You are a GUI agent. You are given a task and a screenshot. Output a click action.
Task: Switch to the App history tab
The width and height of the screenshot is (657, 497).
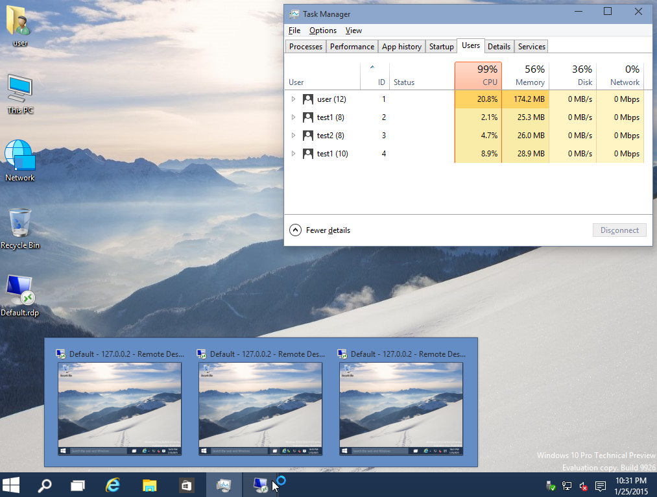pos(401,46)
